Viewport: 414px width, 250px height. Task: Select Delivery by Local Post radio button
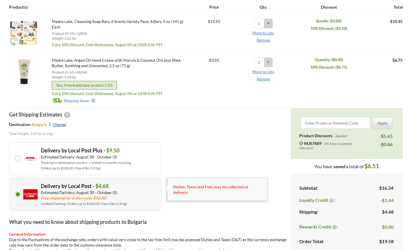(x=18, y=194)
